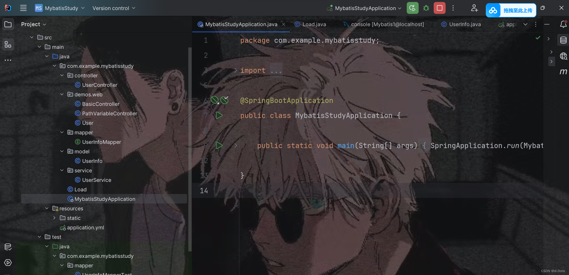Image resolution: width=569 pixels, height=275 pixels.
Task: Open the Maven tool window icon
Action: point(563,72)
